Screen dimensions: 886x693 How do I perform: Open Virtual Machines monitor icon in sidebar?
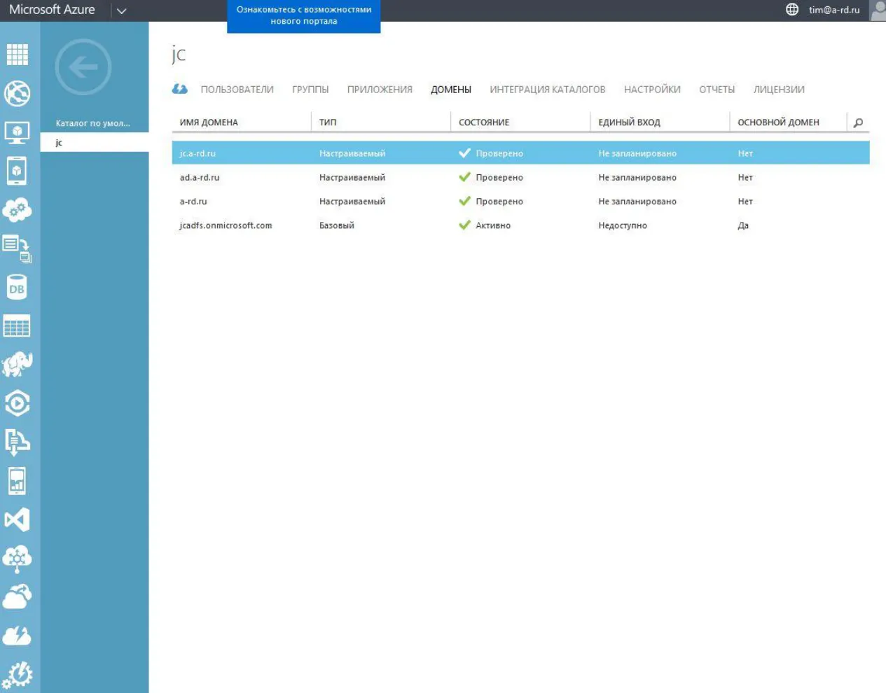pyautogui.click(x=17, y=132)
